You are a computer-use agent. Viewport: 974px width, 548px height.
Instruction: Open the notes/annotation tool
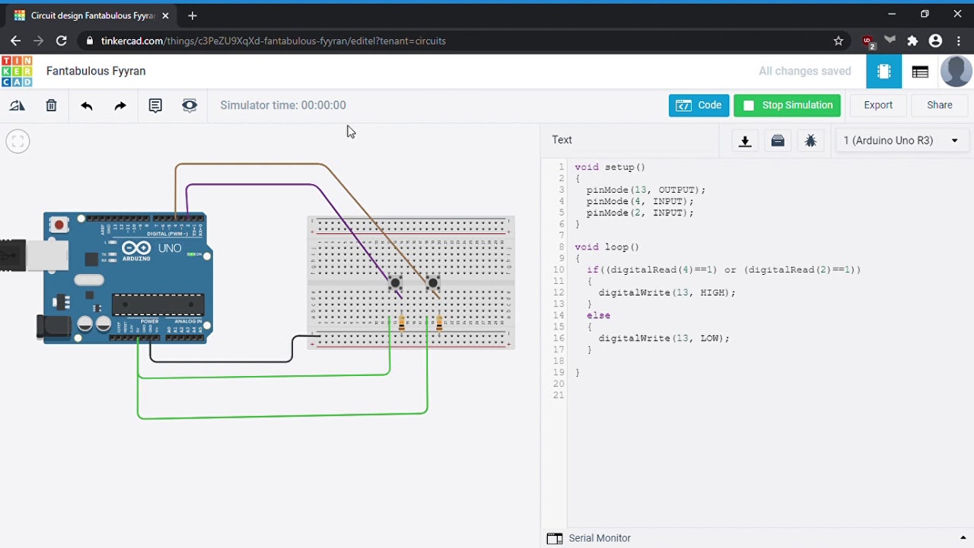point(155,106)
